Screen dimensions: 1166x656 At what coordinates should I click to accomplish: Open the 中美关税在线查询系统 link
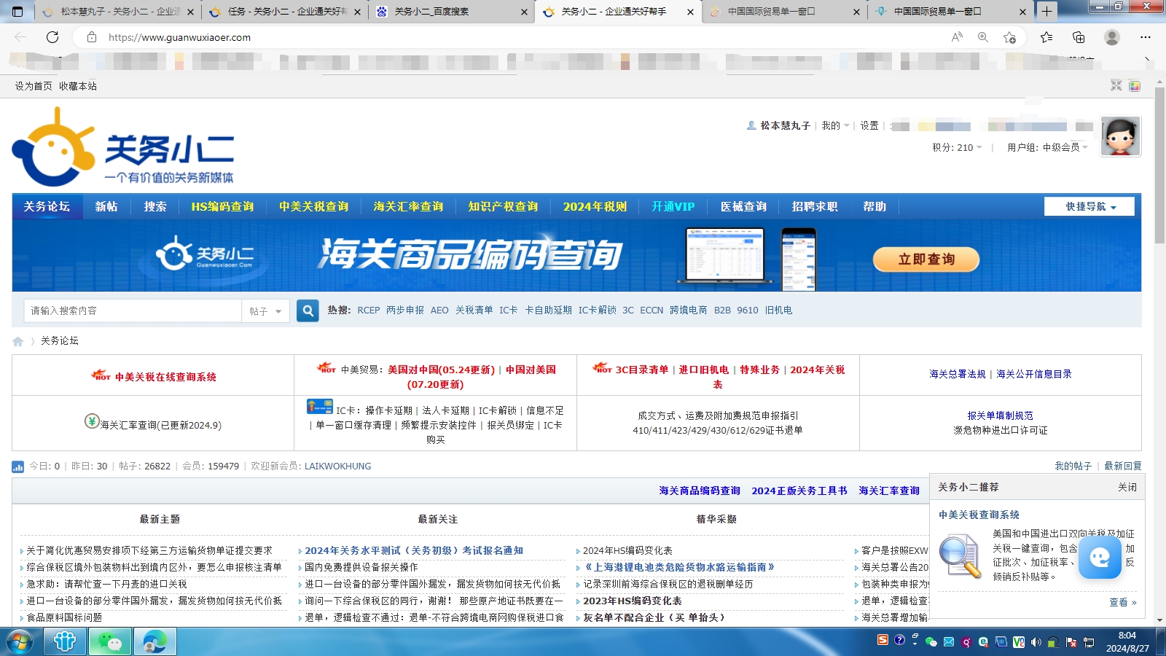pos(165,377)
